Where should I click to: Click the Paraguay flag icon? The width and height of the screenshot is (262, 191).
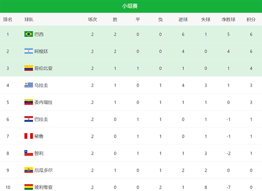pos(29,119)
